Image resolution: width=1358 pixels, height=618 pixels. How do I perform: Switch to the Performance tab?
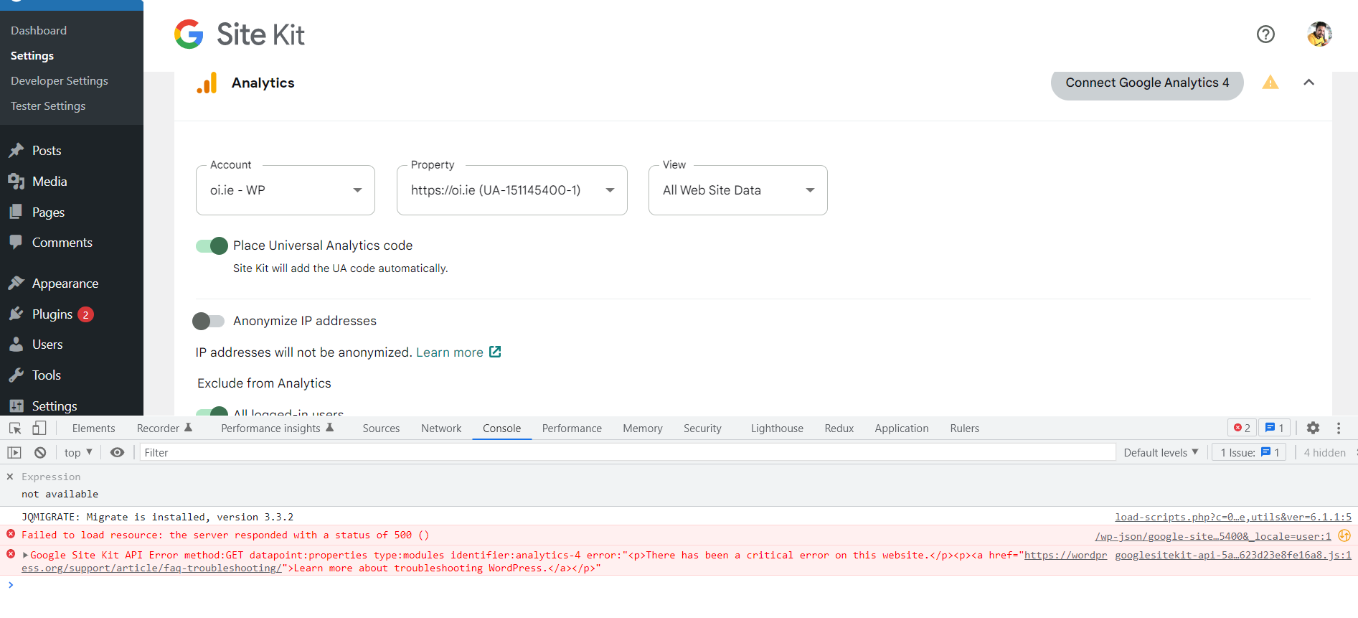[572, 429]
